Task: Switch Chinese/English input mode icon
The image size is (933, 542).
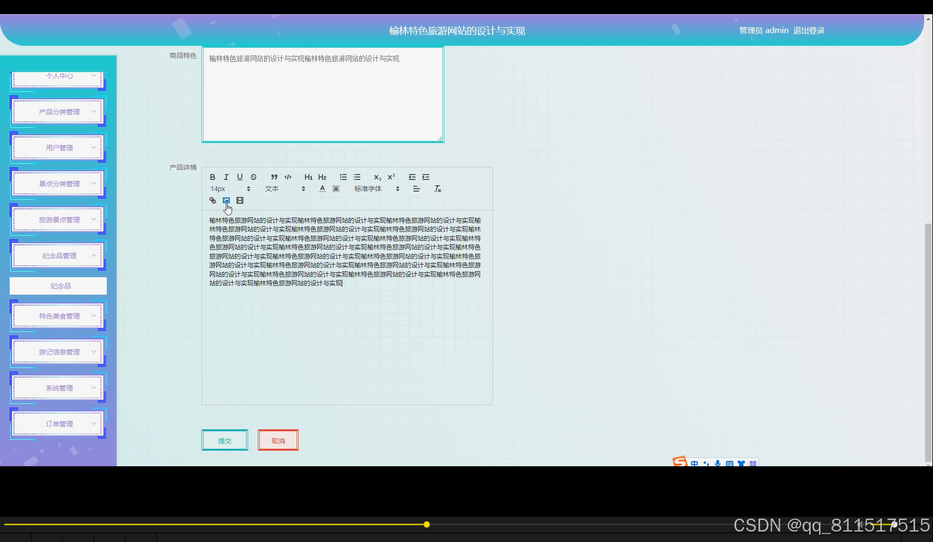Action: [694, 463]
